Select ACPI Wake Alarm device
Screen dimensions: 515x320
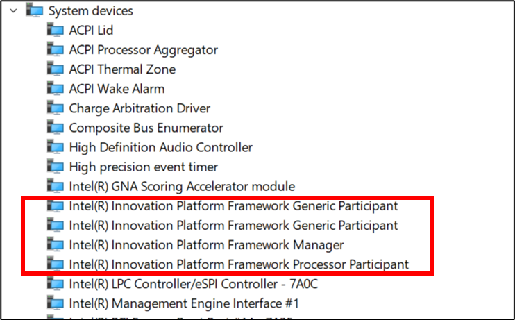[117, 89]
